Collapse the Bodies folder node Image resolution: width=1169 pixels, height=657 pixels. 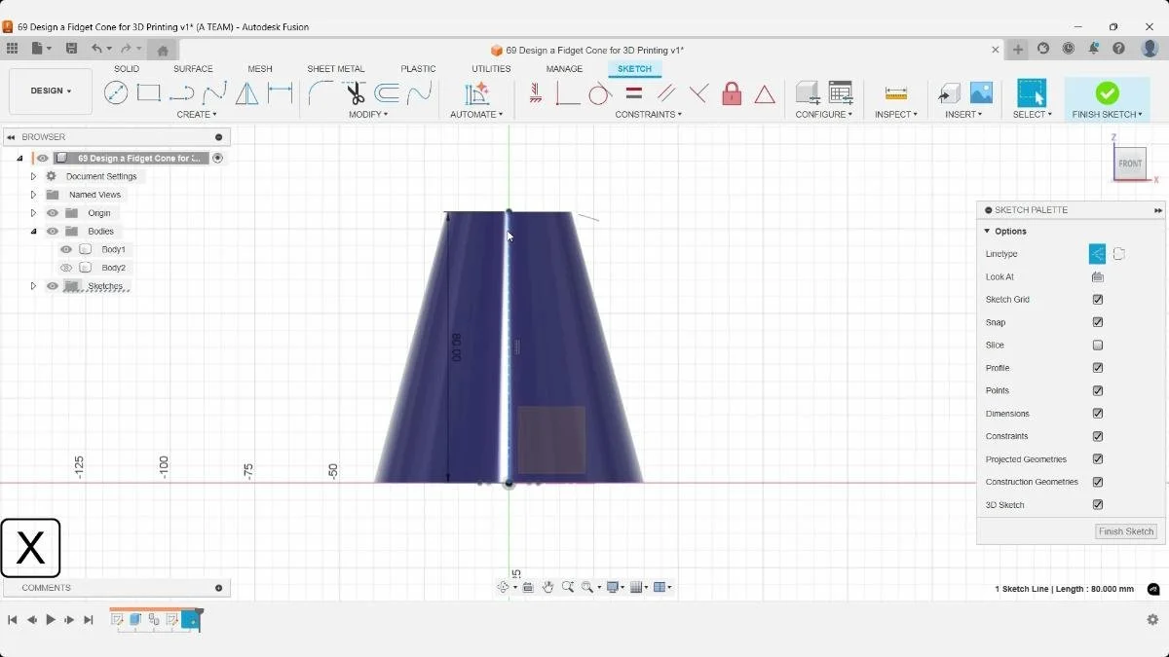coord(33,232)
